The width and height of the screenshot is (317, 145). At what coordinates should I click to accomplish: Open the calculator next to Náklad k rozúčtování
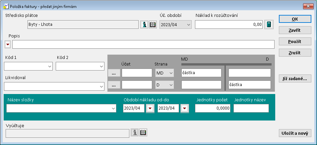(269, 24)
